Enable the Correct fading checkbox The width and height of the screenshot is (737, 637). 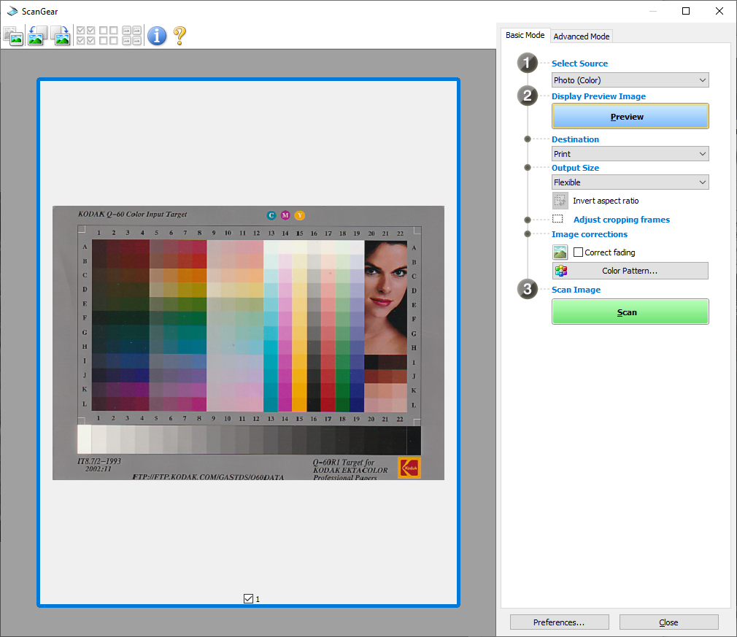(x=578, y=252)
